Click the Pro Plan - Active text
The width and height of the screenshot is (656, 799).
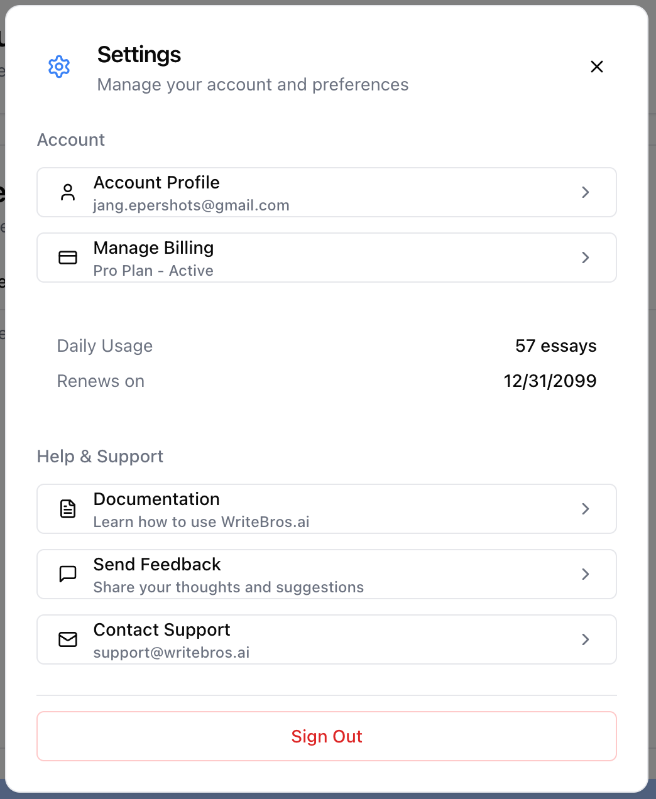point(153,271)
